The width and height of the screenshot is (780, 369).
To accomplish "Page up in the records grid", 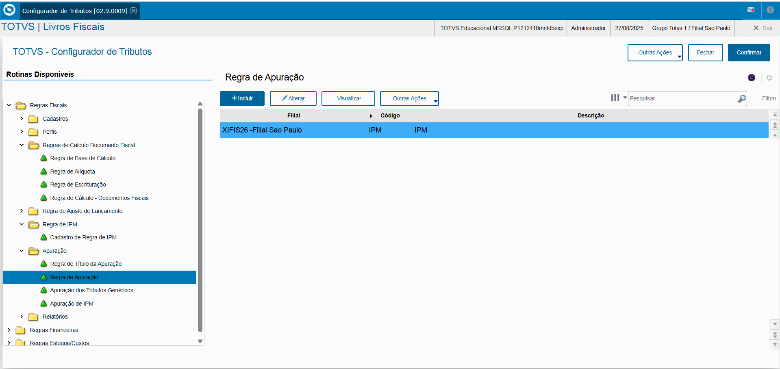I will (775, 125).
